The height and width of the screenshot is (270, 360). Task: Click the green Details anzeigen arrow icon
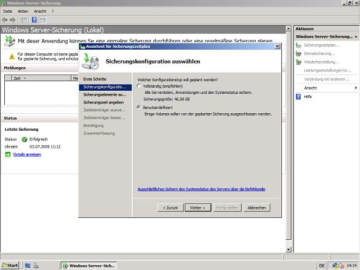(8, 154)
